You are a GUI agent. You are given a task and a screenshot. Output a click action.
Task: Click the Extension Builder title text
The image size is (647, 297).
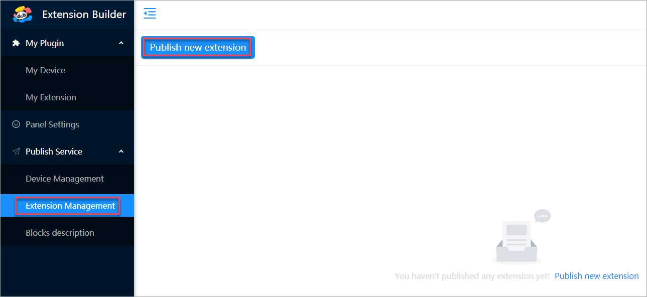pos(84,15)
